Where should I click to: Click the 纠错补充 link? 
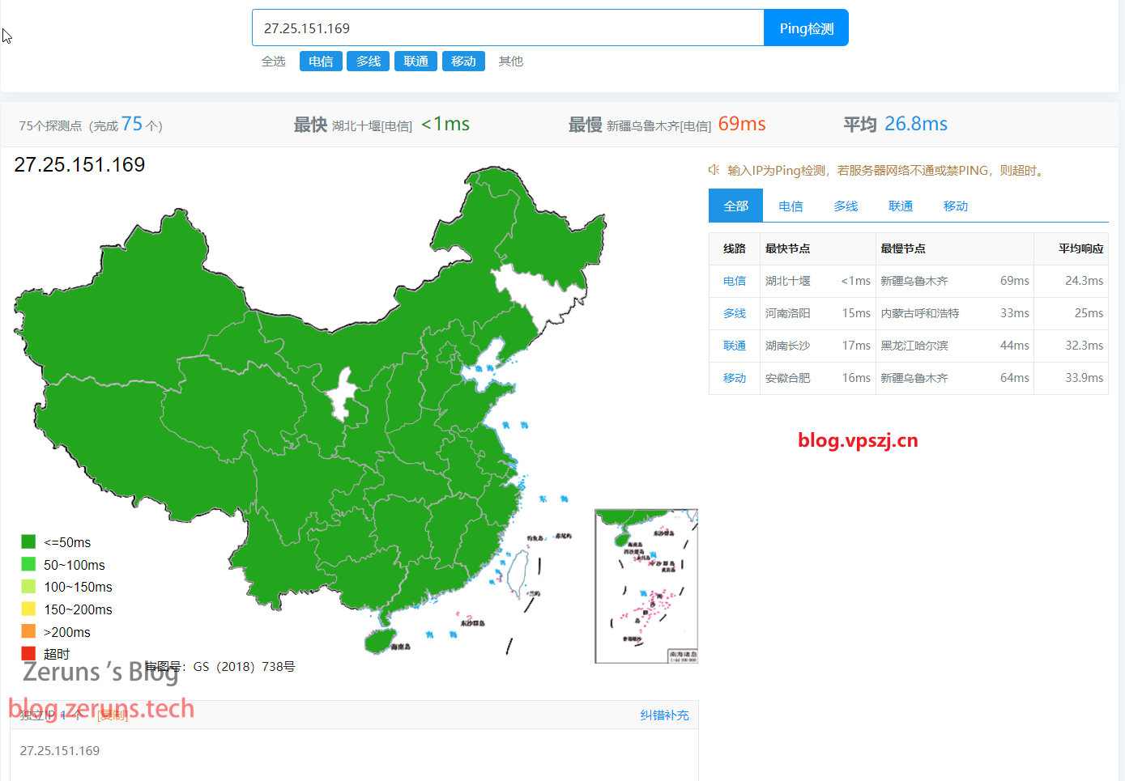click(664, 715)
